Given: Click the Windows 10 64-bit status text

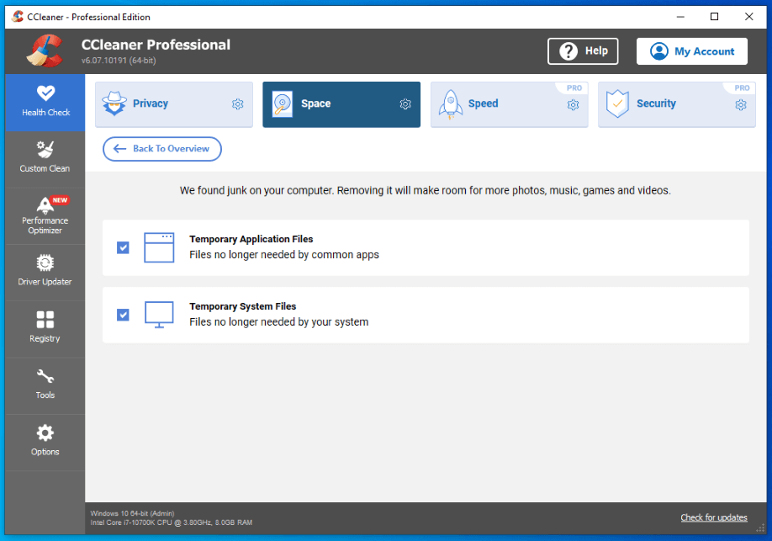Looking at the screenshot, I should pyautogui.click(x=132, y=513).
